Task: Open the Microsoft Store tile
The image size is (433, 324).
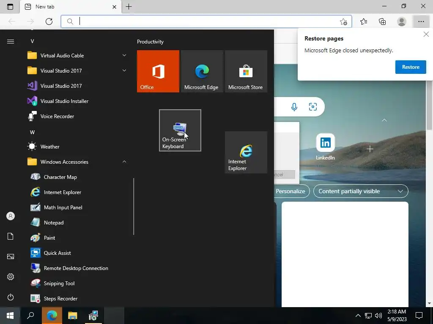Action: pos(246,71)
